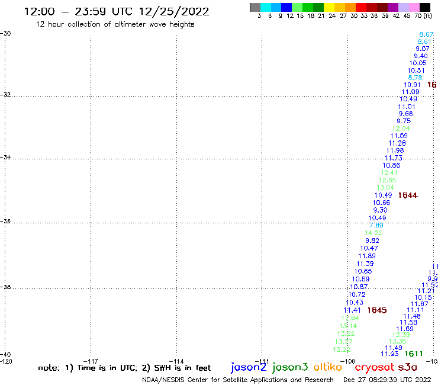438x385 pixels.
Task: Select the black swatch at the legend's end
Action: coord(424,7)
